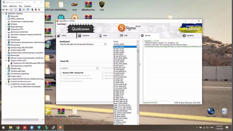
Task: Choose Play 30 Plus (CMA-AN00) in model list
Action: [x=125, y=113]
